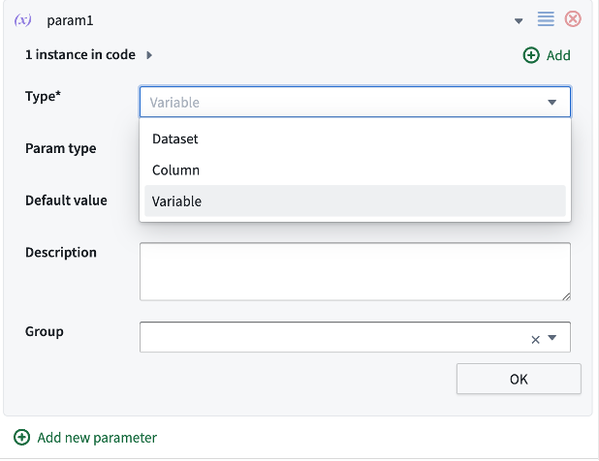
Task: Click the (x) variable icon beside param1
Action: tap(23, 20)
